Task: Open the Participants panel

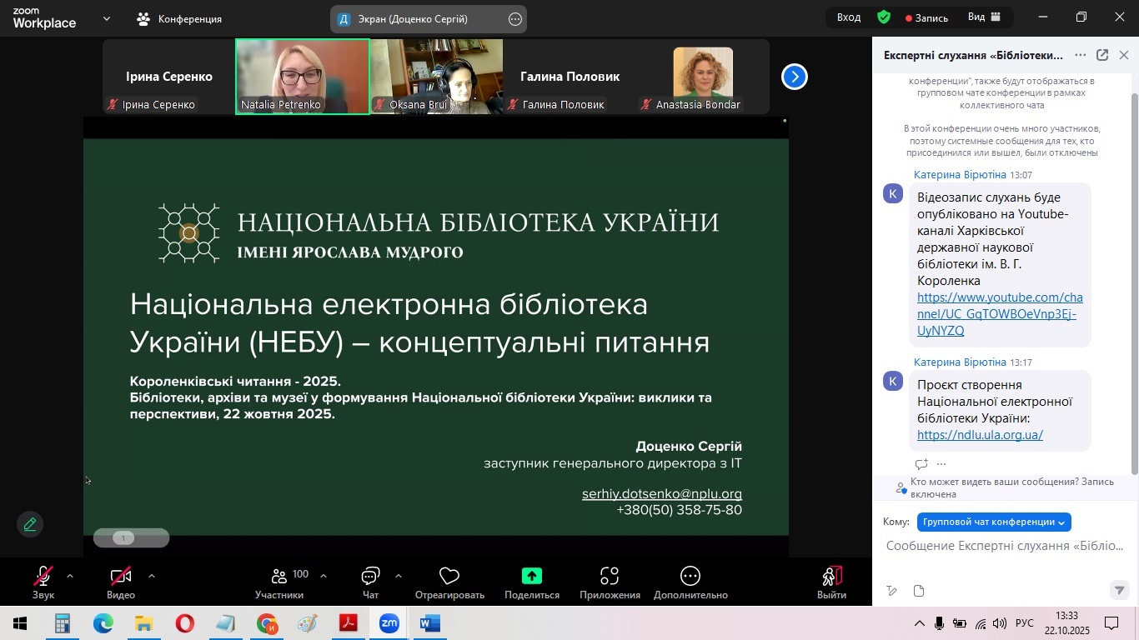Action: (279, 581)
